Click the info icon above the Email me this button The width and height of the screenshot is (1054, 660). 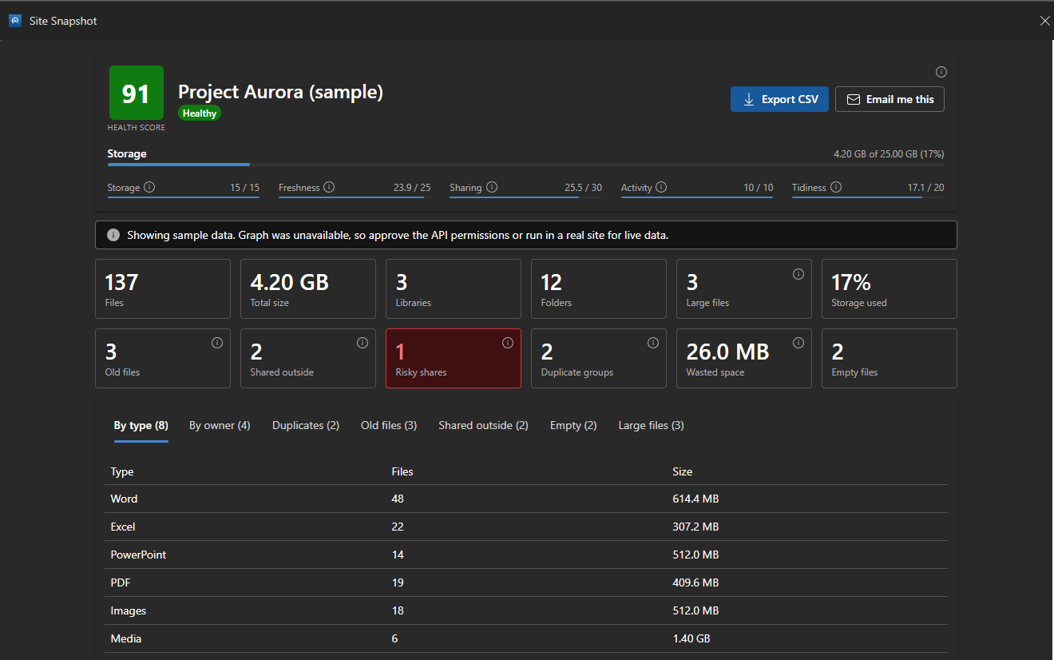[x=941, y=72]
